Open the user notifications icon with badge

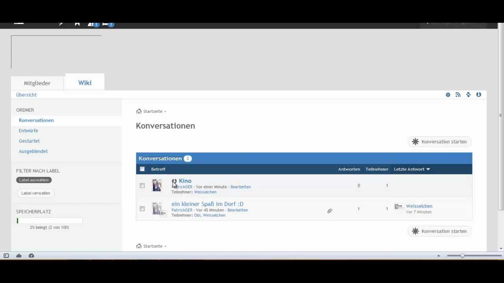pos(93,24)
